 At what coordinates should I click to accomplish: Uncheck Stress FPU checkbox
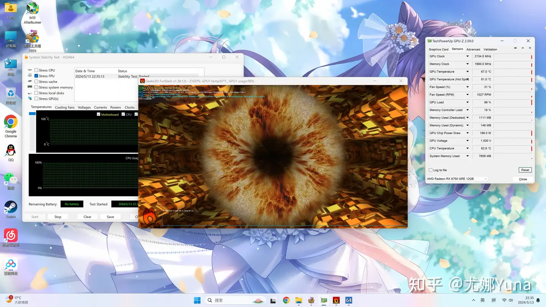[36, 76]
